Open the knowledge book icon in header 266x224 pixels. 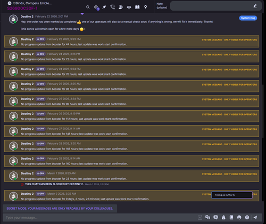point(137,7)
